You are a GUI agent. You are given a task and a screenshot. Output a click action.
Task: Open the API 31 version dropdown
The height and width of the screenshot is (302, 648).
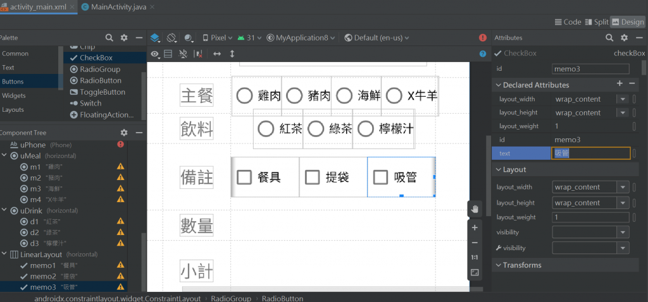click(x=249, y=38)
